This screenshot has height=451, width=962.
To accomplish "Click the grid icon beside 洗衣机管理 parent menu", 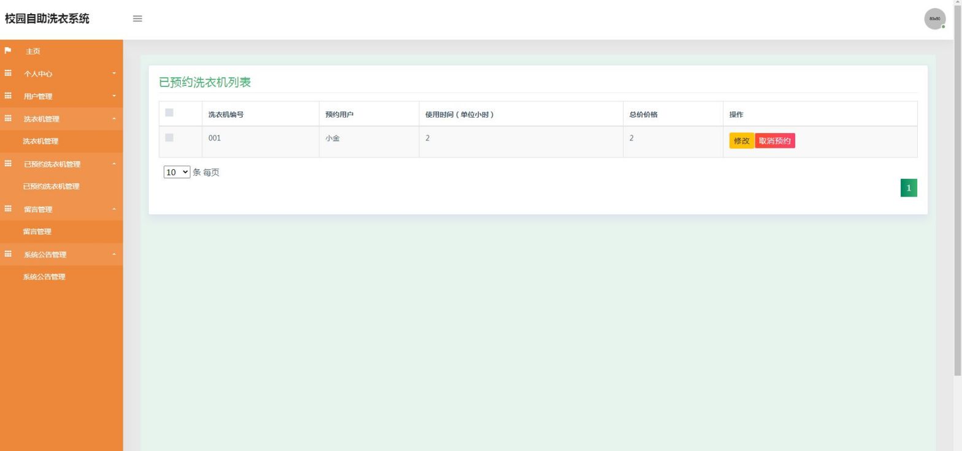I will [x=8, y=118].
